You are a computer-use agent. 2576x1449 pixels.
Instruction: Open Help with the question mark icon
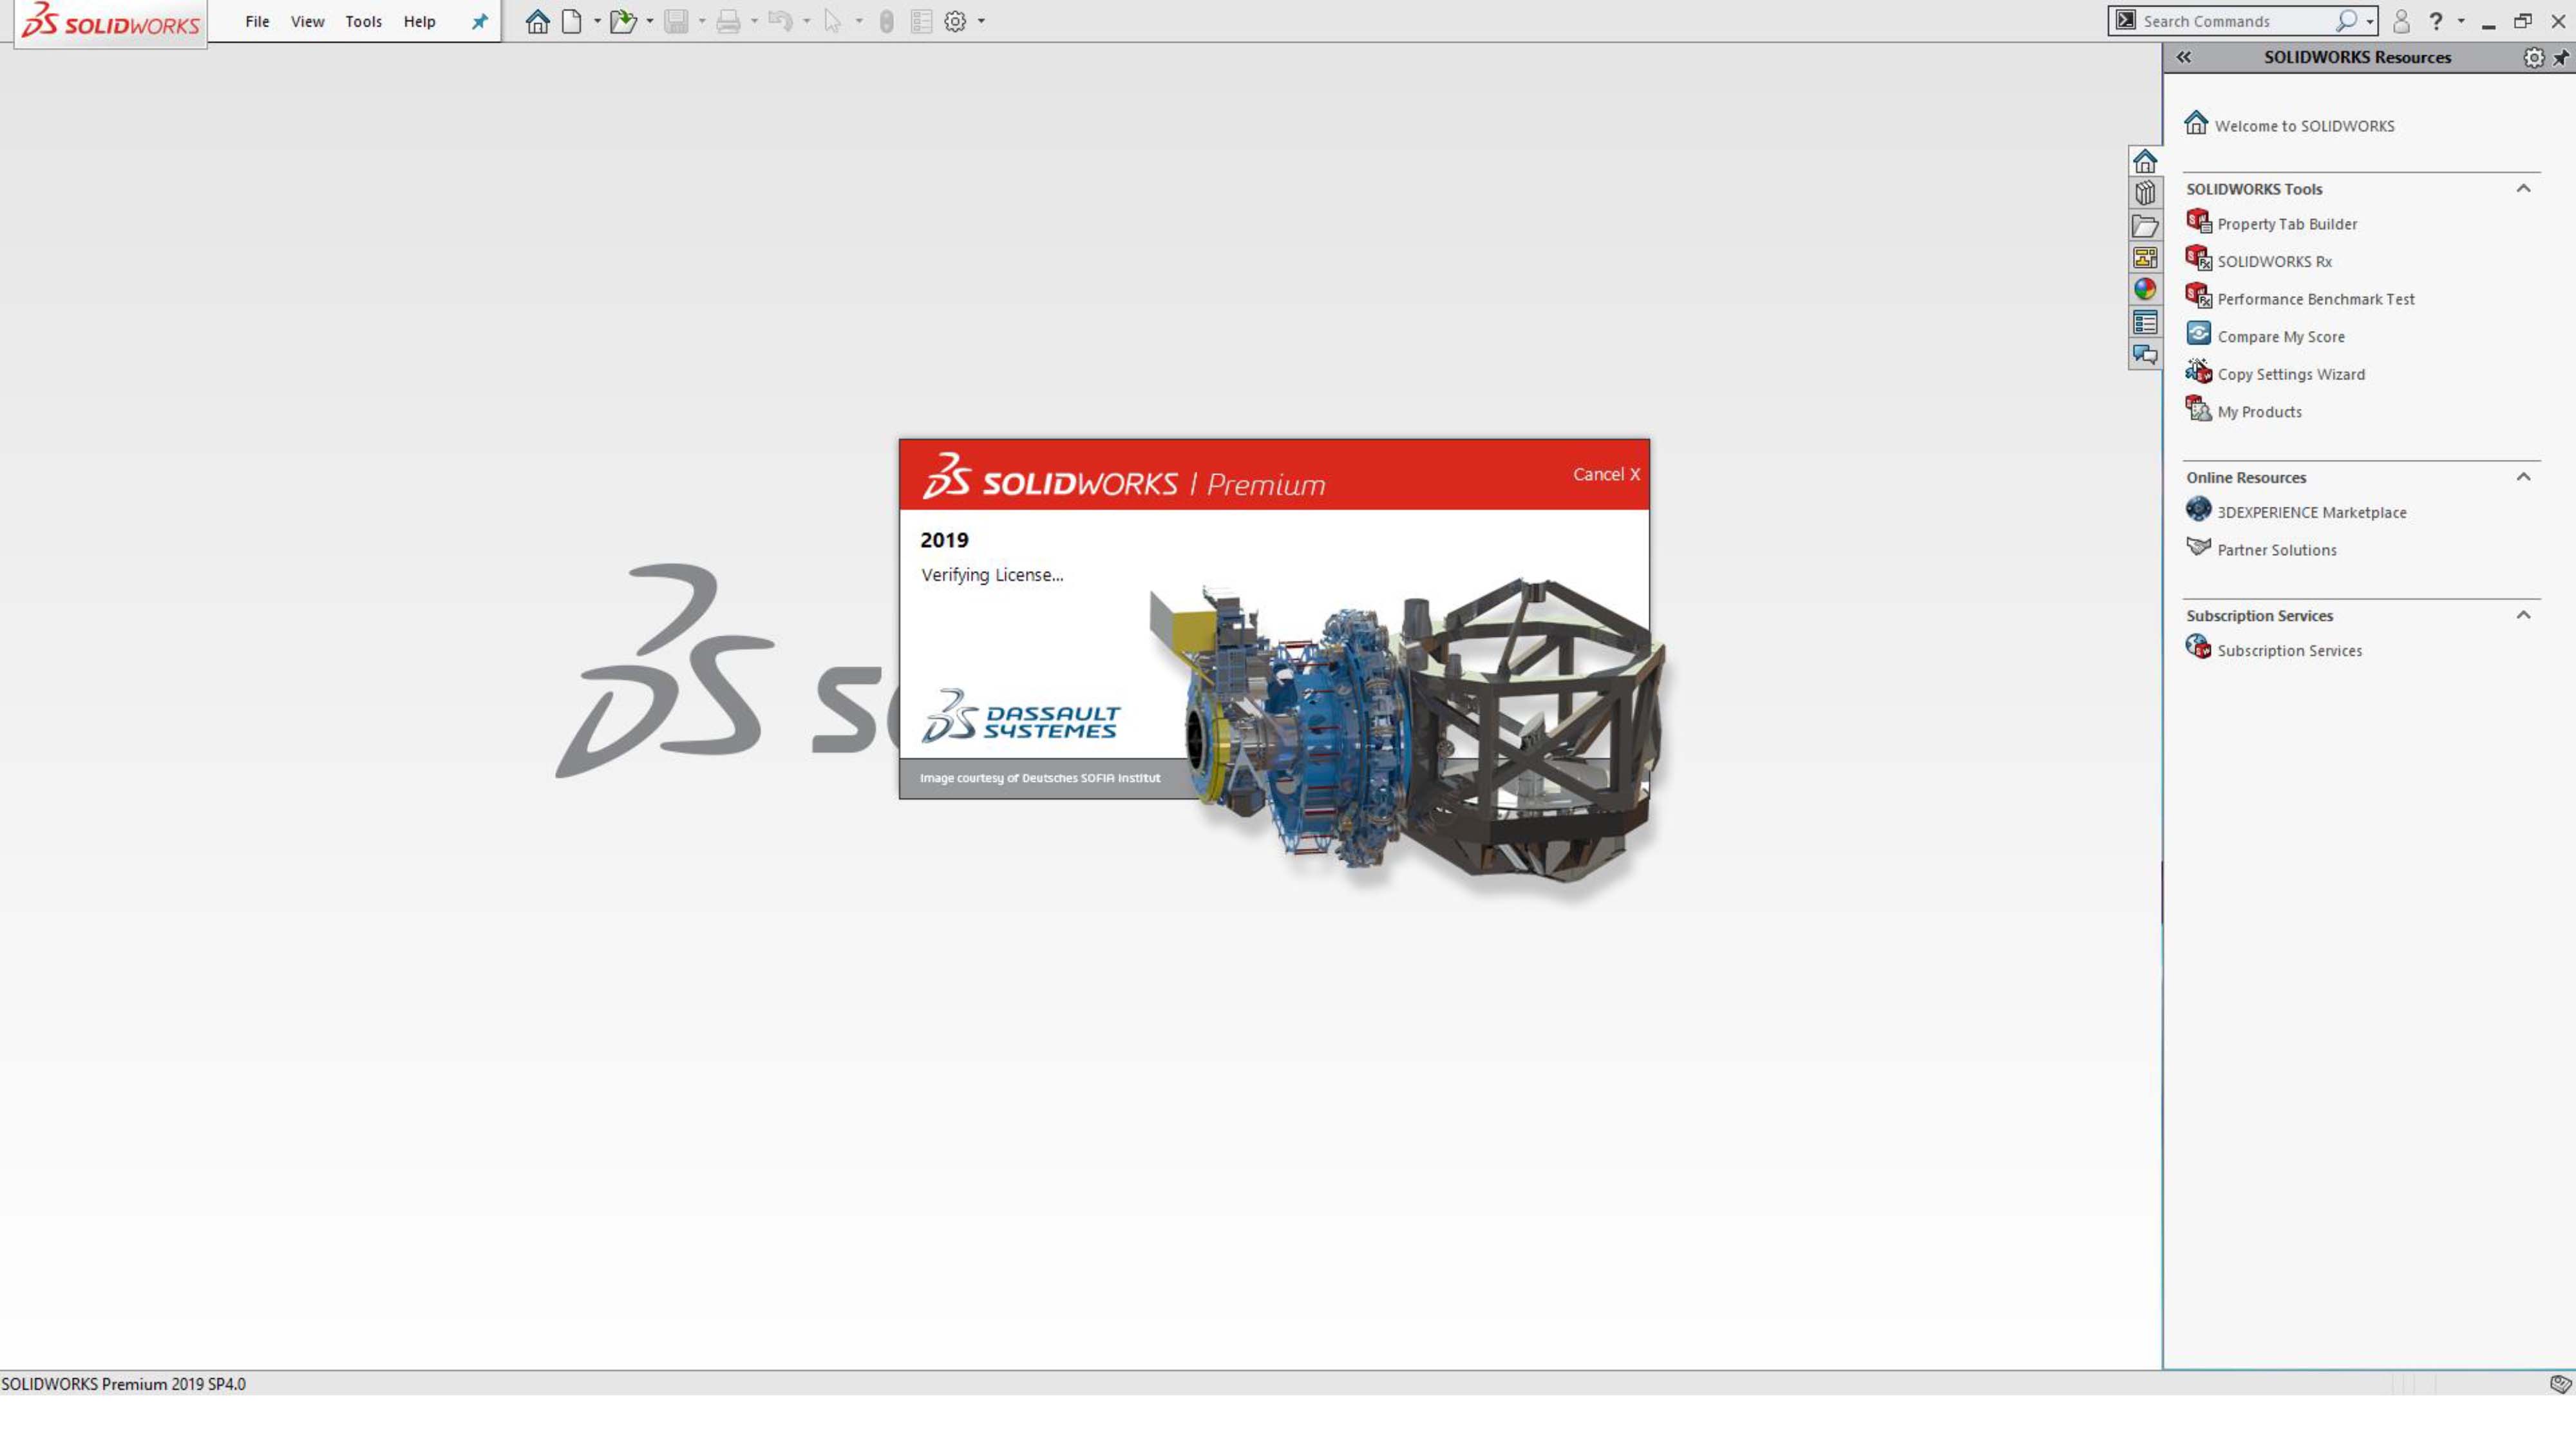coord(2436,21)
